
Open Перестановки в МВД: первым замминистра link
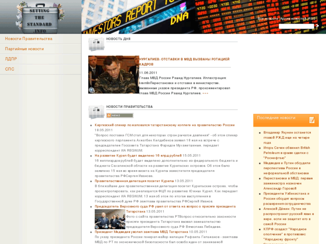pos(288,184)
